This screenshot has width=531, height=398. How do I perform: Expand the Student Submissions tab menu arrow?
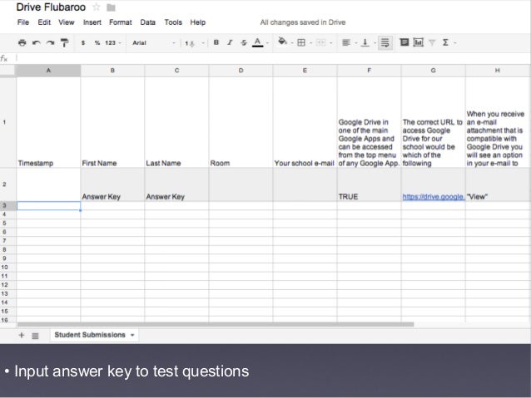coord(133,335)
